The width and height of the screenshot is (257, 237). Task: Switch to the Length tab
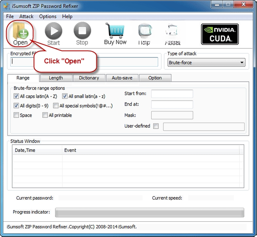56,78
